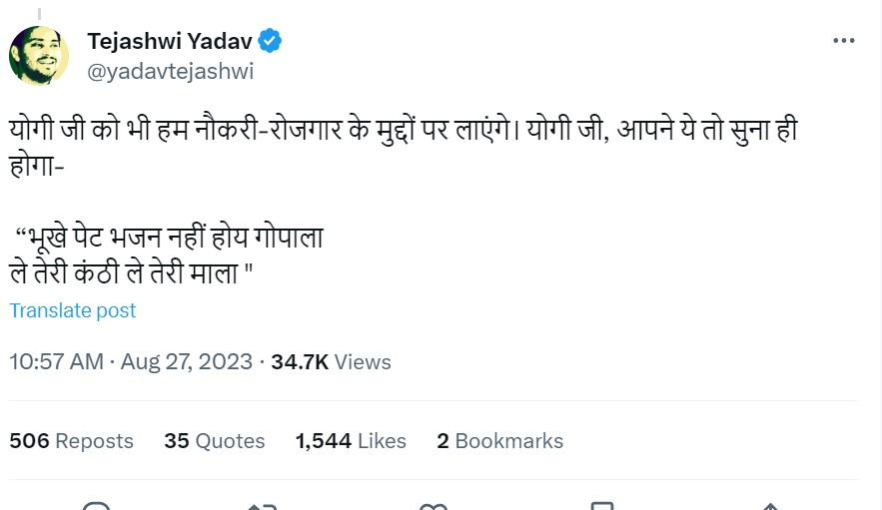This screenshot has height=510, width=882.
Task: Click the blue verified badge
Action: click(271, 41)
